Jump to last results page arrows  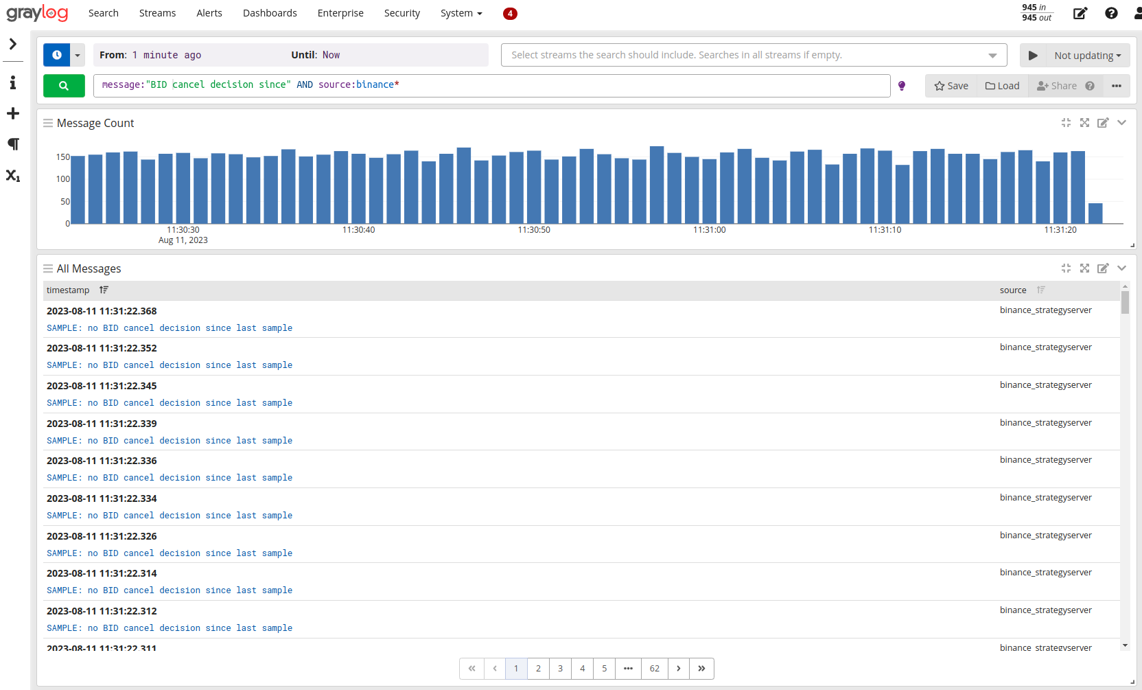click(x=701, y=669)
